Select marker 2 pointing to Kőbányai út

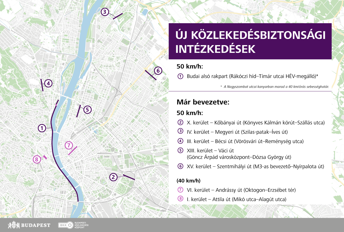pos(113,177)
